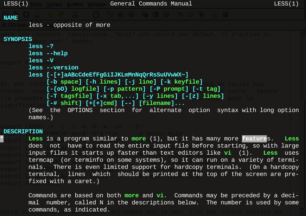This screenshot has width=306, height=216.
Task: Click the Cut scissors icon in the gVim toolbar
Action: 75,15
